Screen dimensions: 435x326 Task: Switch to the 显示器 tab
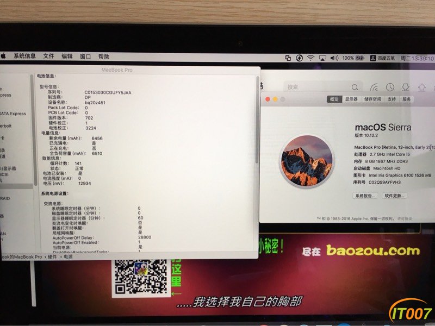(x=351, y=99)
